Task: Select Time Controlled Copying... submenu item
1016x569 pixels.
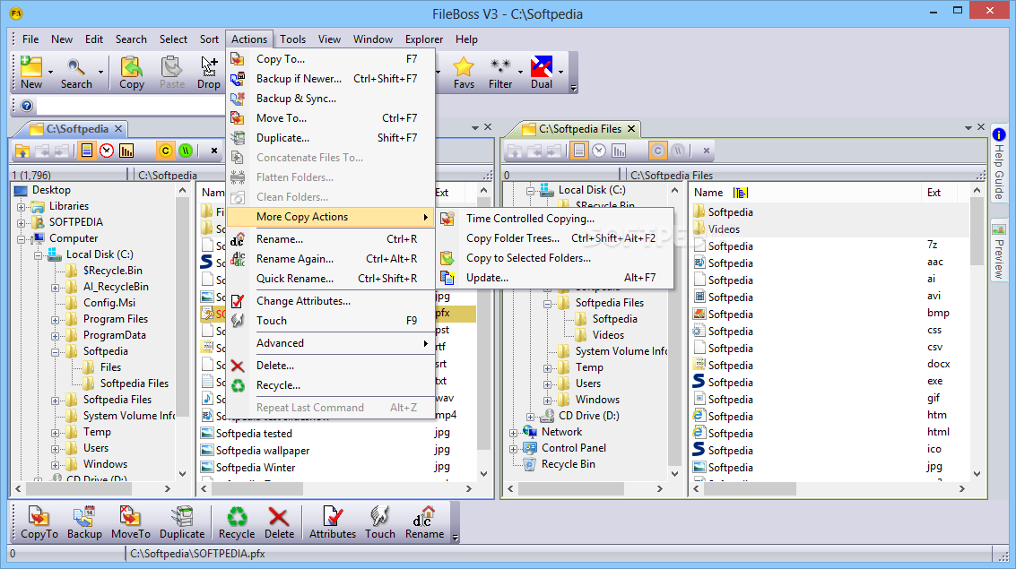Action: pos(556,219)
